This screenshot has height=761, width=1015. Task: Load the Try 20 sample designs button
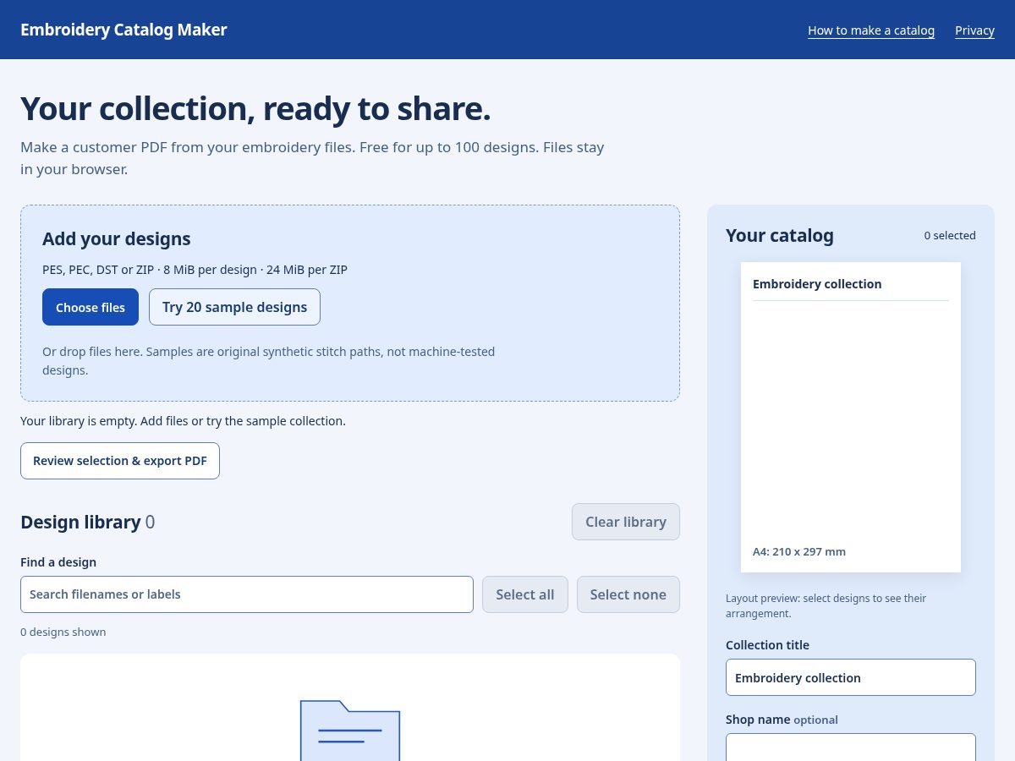point(234,307)
